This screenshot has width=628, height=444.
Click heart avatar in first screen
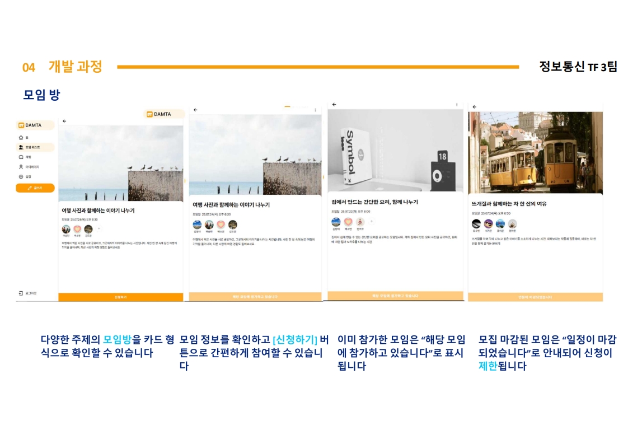[x=77, y=229]
